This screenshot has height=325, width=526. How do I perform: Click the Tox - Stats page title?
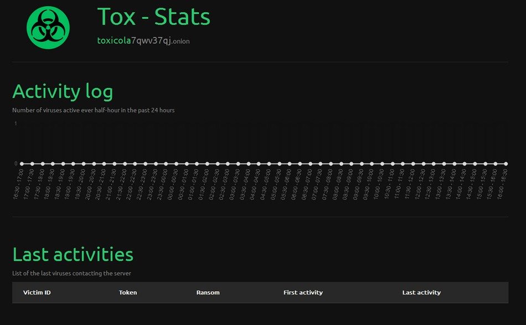click(x=153, y=17)
